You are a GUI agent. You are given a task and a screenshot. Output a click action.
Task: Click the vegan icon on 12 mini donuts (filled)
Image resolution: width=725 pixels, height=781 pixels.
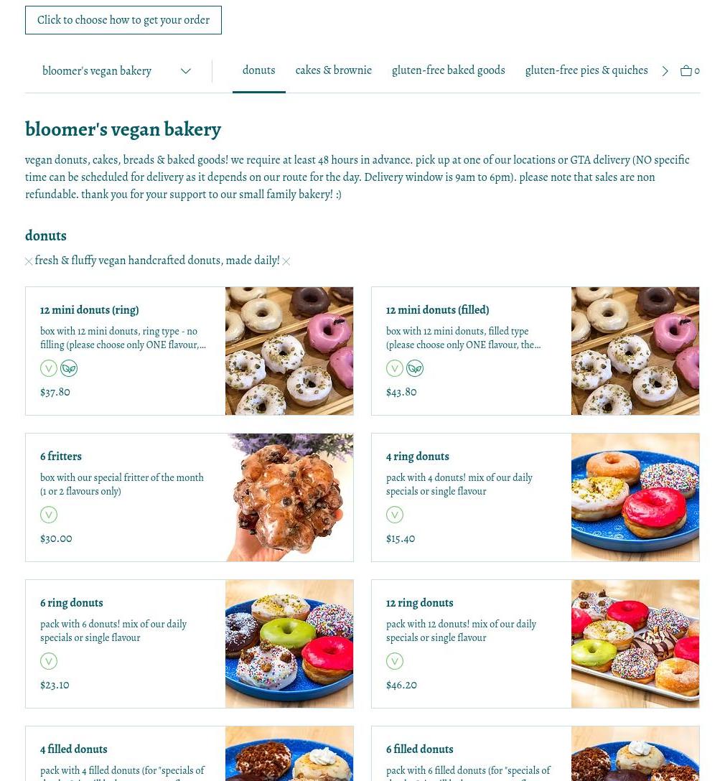click(395, 368)
